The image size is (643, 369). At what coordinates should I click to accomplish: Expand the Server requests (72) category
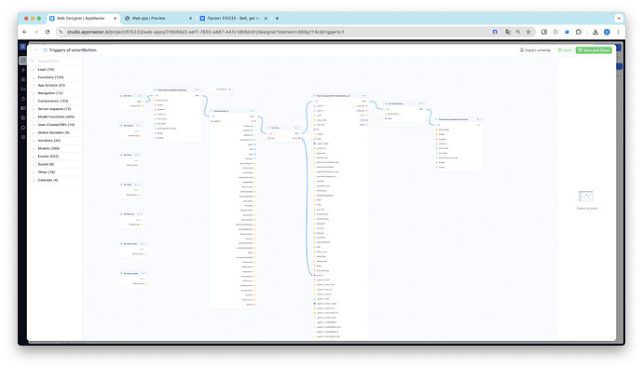click(55, 109)
